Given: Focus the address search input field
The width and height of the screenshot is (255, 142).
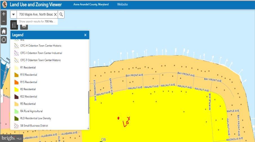Looking at the screenshot, I should pyautogui.click(x=36, y=14).
